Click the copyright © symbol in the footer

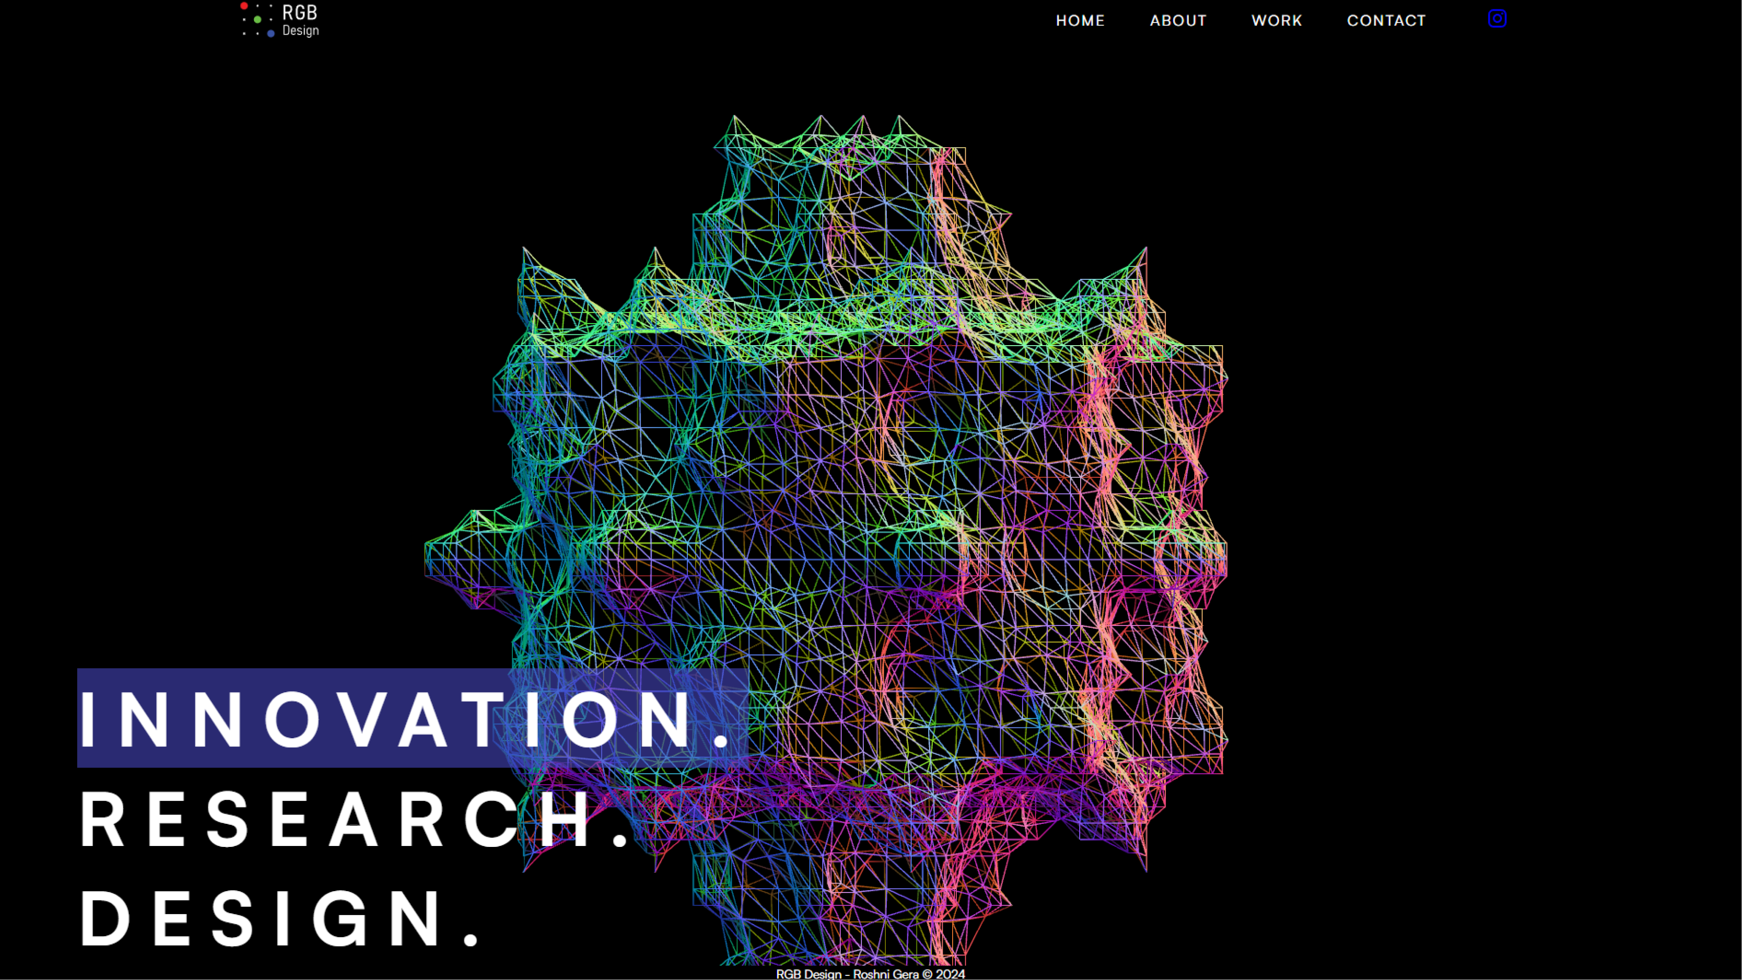tap(927, 974)
